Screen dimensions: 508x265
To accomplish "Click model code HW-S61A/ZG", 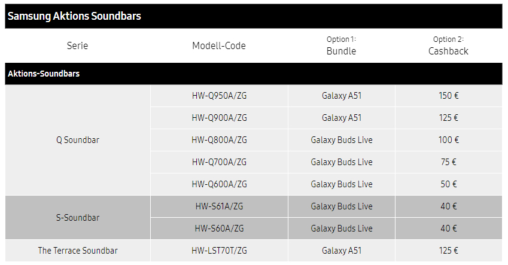I will click(219, 206).
